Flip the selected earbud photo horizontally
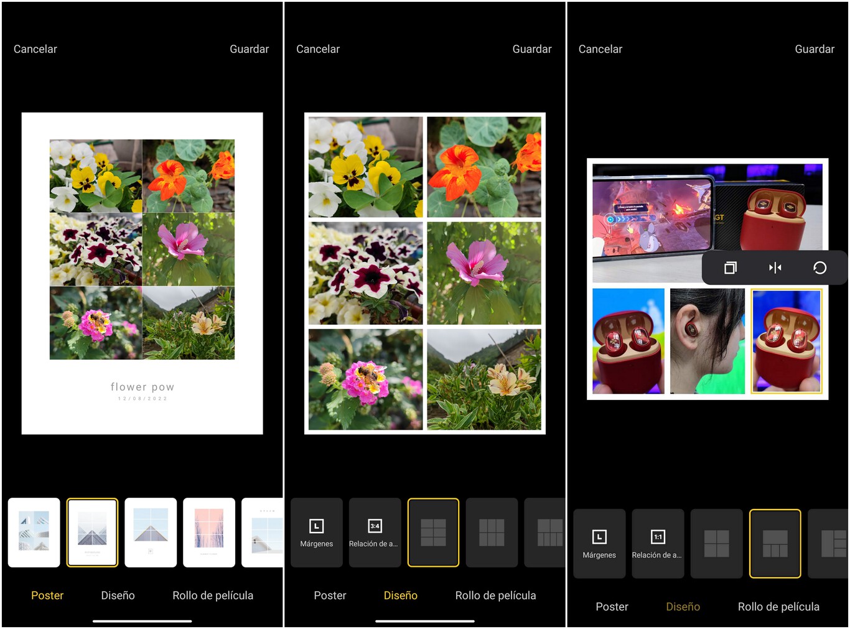Viewport: 850px width, 629px height. [x=775, y=268]
